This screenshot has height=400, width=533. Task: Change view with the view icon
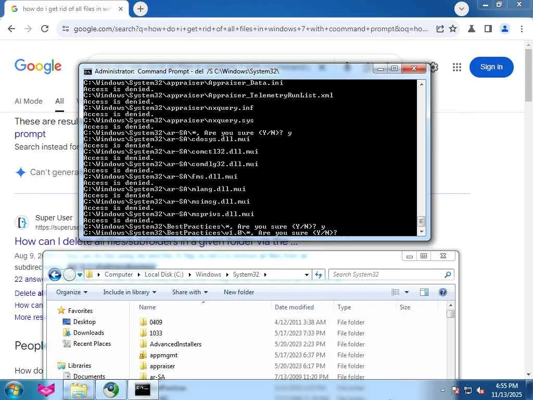[x=396, y=292]
